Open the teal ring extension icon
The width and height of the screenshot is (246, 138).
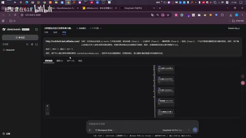coord(182,15)
